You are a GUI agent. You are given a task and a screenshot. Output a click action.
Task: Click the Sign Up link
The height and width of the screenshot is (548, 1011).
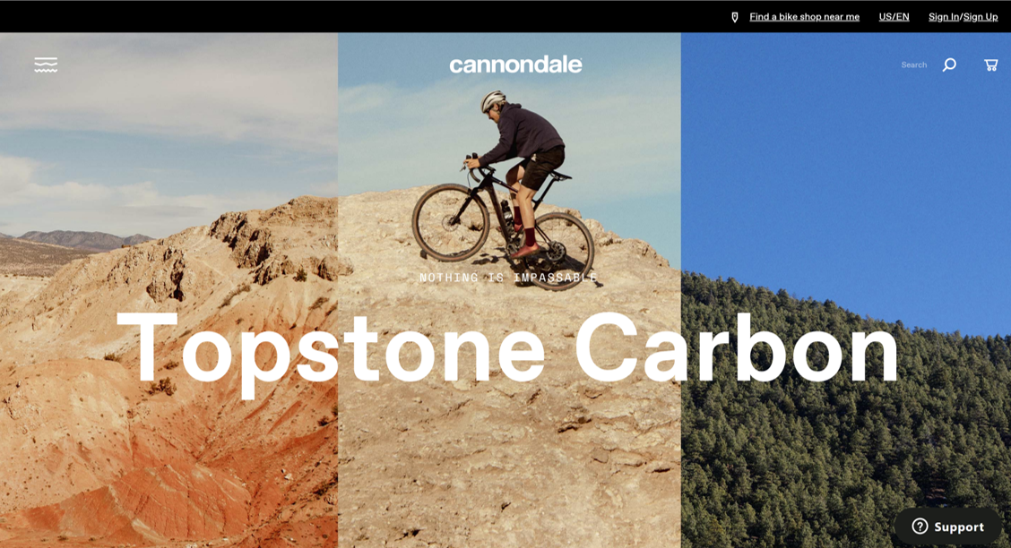(x=981, y=17)
